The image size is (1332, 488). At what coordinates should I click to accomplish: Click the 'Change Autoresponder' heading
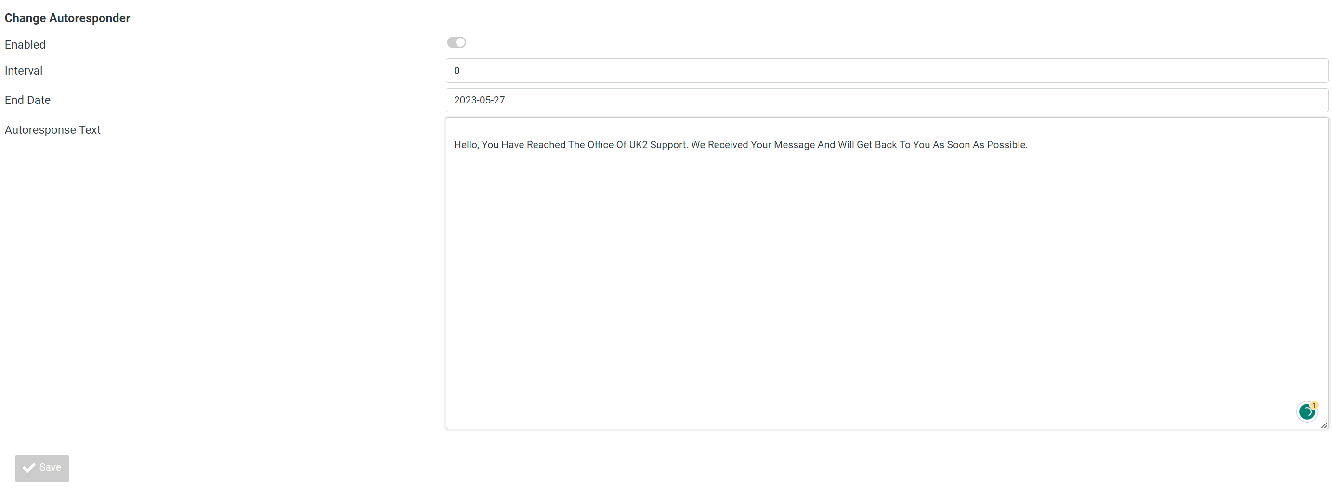[67, 18]
